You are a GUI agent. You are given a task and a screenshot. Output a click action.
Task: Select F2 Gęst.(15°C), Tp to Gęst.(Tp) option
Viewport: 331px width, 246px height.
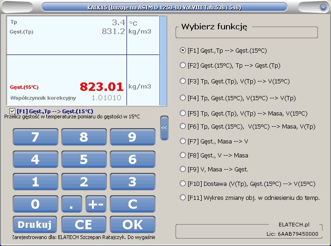pos(230,66)
